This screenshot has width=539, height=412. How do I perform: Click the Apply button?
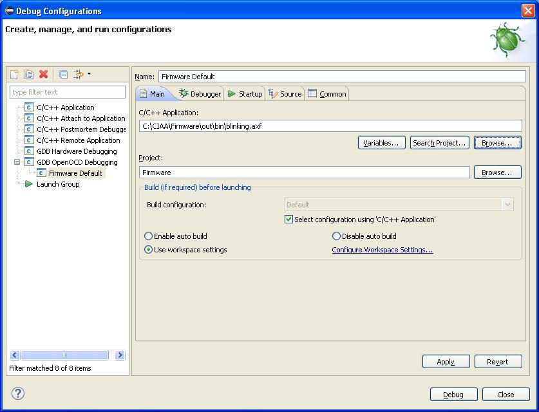[x=446, y=362]
